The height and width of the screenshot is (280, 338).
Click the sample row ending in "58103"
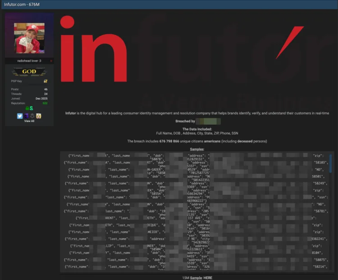click(196, 163)
